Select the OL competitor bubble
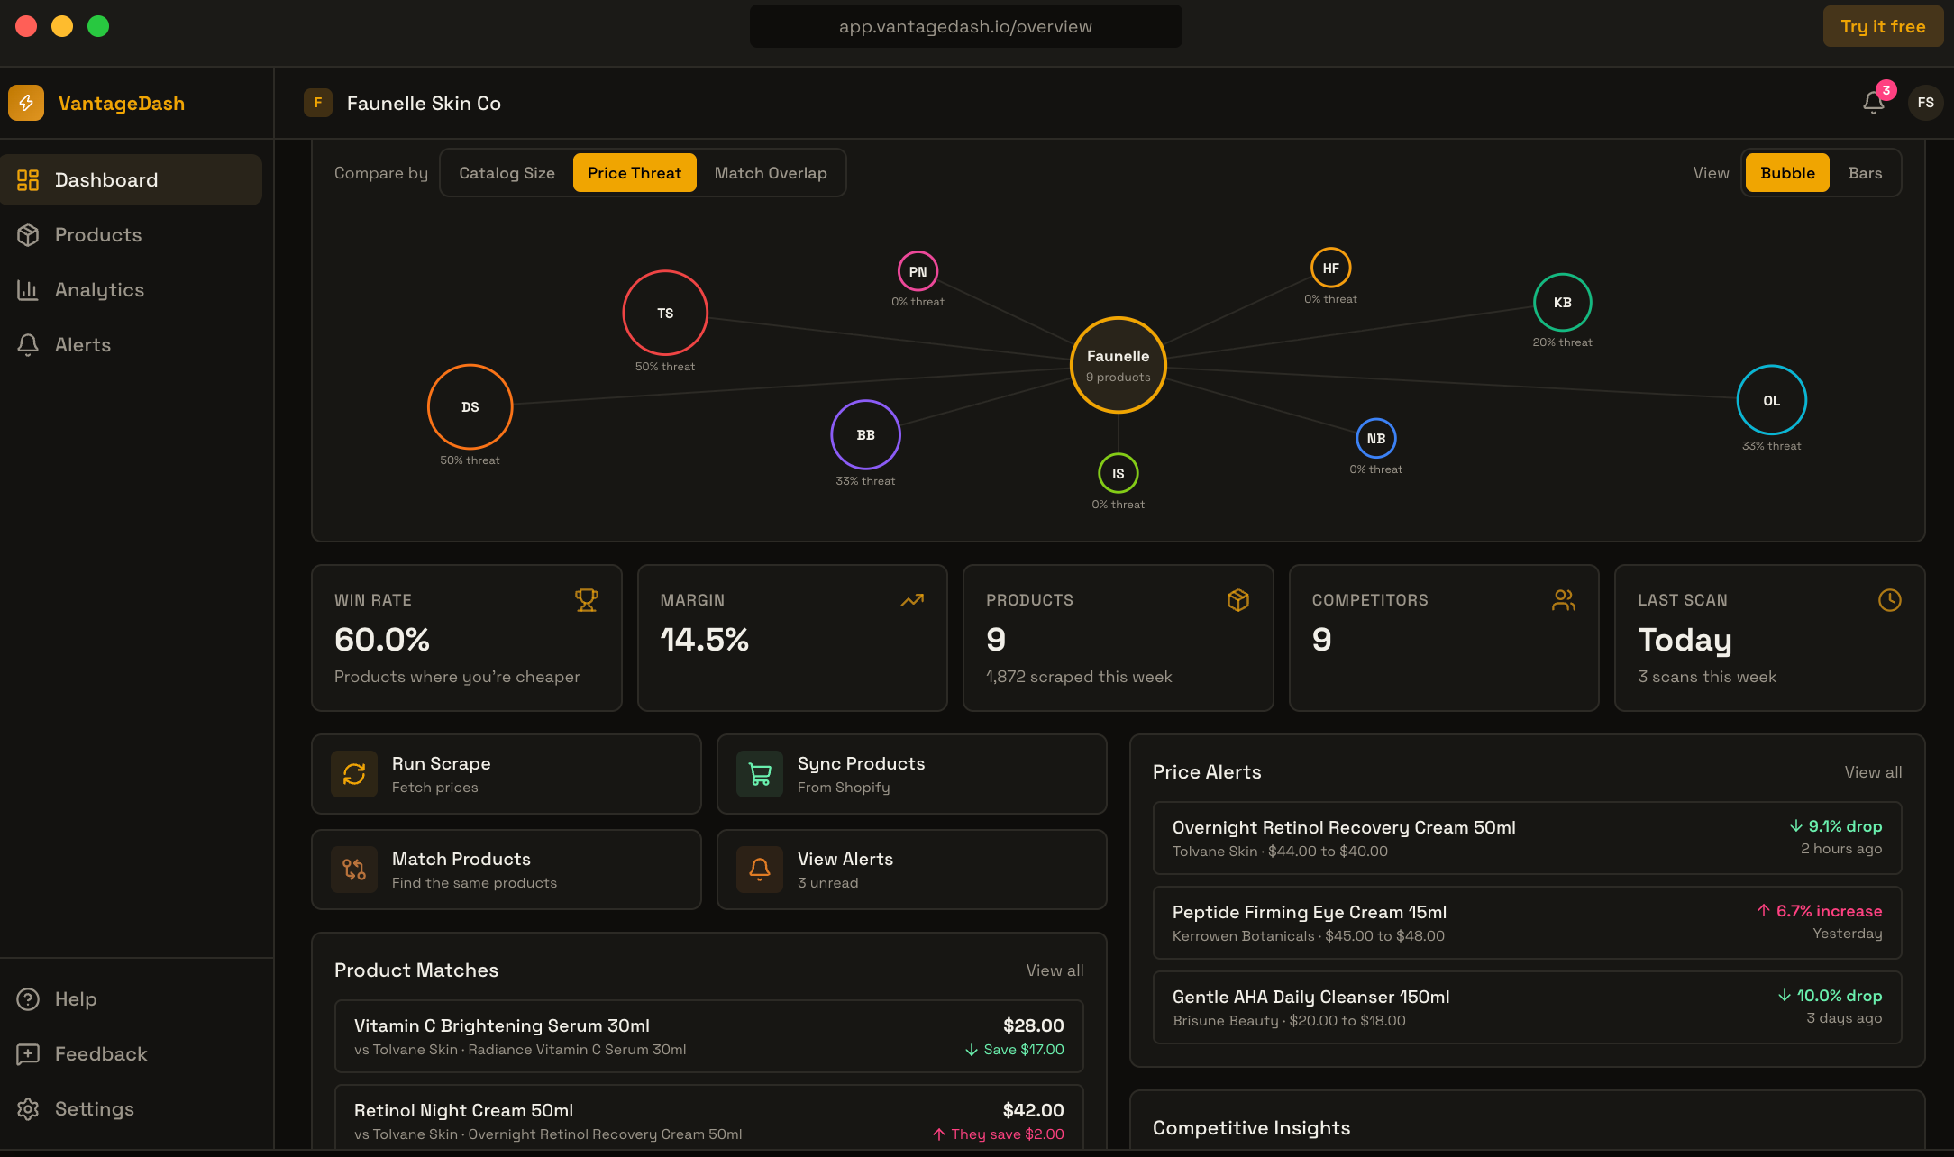Viewport: 1954px width, 1157px height. click(1772, 400)
